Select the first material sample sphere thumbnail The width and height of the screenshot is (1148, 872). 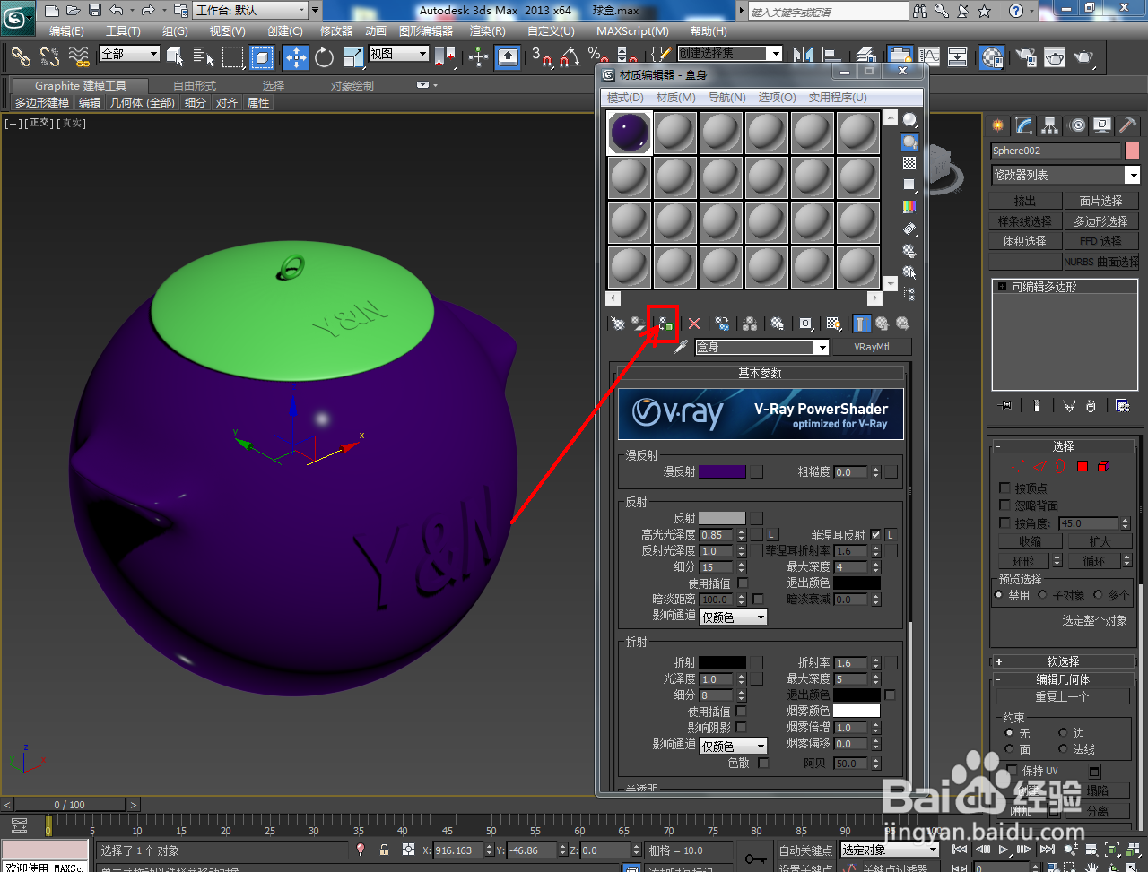point(628,132)
